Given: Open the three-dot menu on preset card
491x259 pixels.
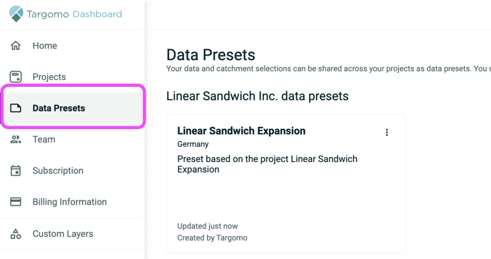Looking at the screenshot, I should pos(387,133).
